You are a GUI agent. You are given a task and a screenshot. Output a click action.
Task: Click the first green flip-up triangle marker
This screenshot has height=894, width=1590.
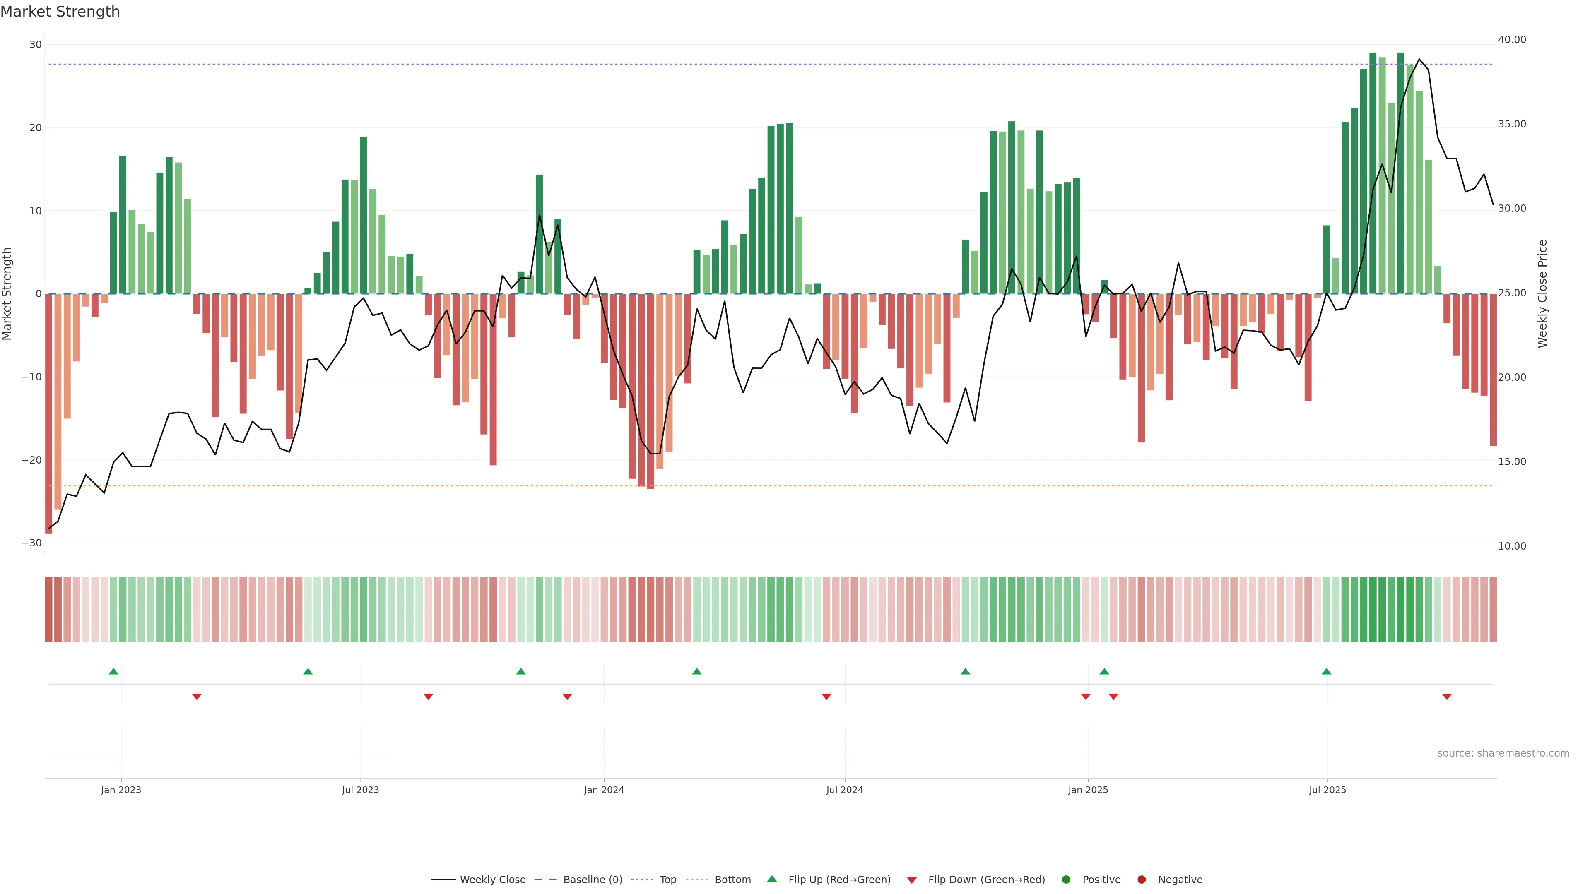(x=113, y=671)
